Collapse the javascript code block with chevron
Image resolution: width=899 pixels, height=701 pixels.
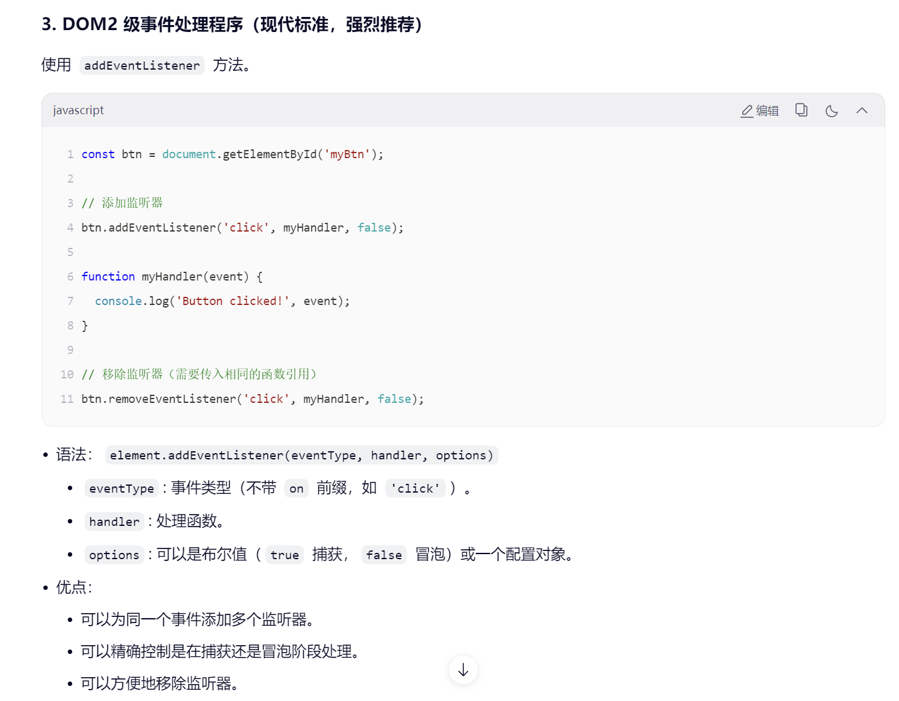862,110
